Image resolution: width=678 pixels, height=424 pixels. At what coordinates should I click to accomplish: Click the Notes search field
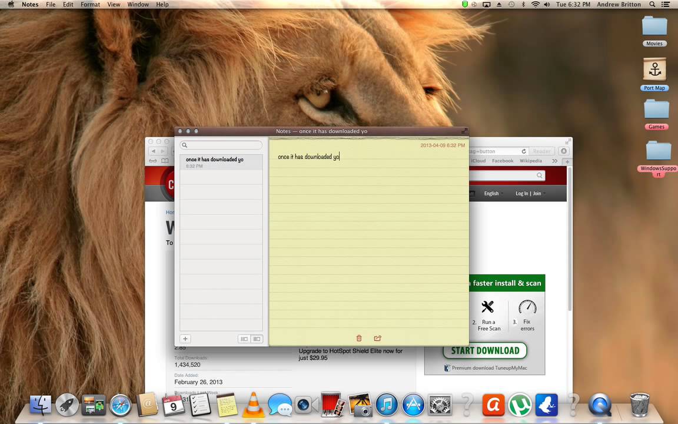[x=221, y=145]
